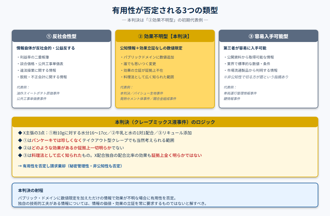Click red text '証拠上全く明らかではない'
Screen dimensions: 330x216
[x=177, y=155]
